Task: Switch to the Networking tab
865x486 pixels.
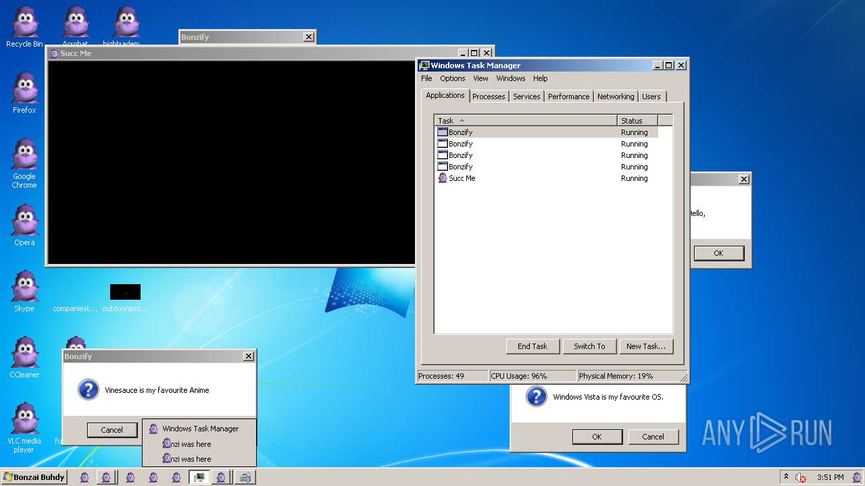Action: [x=616, y=97]
